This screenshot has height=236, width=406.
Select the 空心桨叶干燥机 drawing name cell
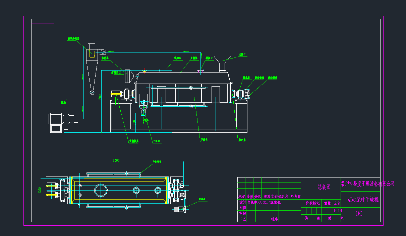363,200
